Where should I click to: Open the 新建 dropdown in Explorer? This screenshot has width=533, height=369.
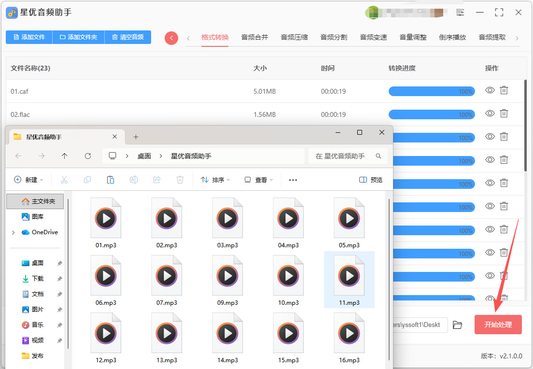28,180
